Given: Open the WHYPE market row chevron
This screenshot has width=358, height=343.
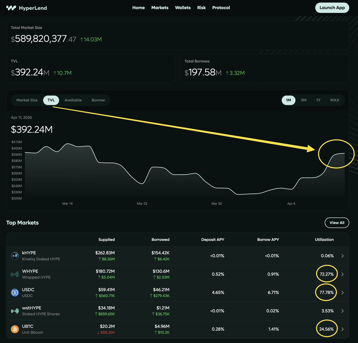Looking at the screenshot, I should point(342,274).
